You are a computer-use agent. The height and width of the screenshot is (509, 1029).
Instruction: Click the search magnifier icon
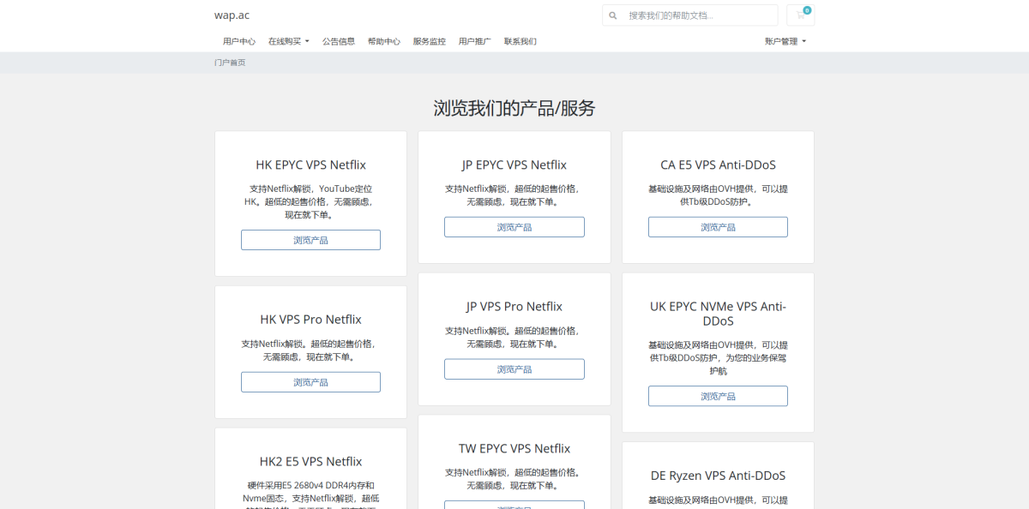click(613, 15)
